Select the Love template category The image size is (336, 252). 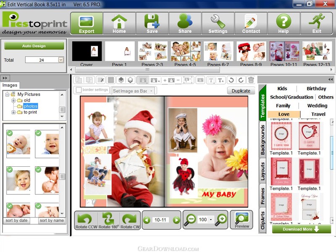click(x=284, y=114)
